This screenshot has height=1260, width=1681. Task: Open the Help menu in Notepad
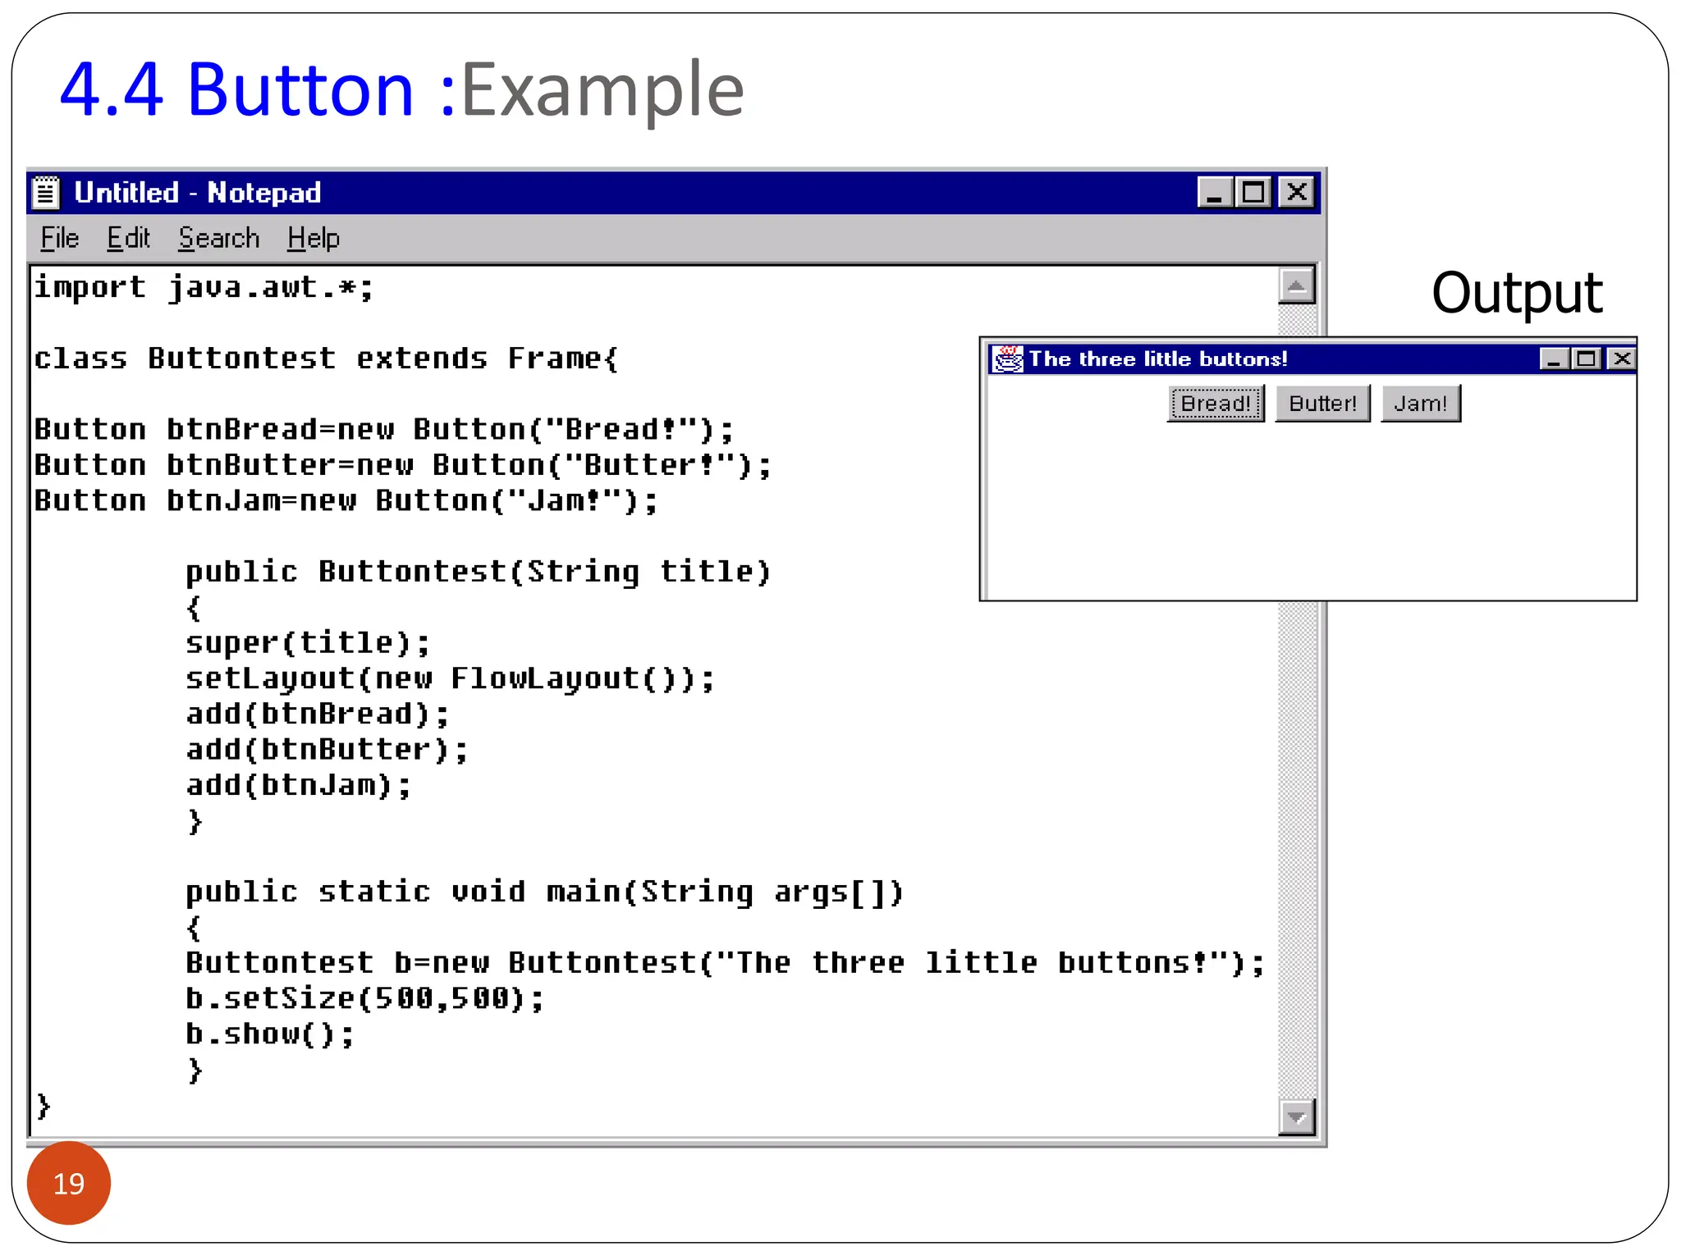[313, 238]
